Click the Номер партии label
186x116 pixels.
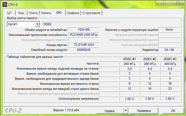57,45
